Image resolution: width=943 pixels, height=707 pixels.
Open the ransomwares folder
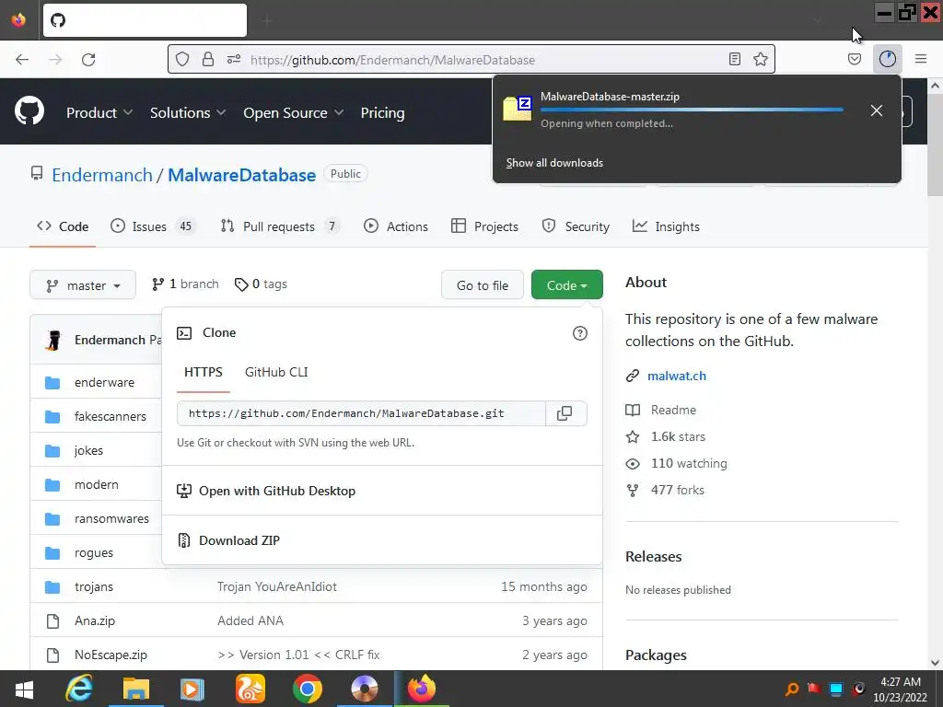pos(111,519)
